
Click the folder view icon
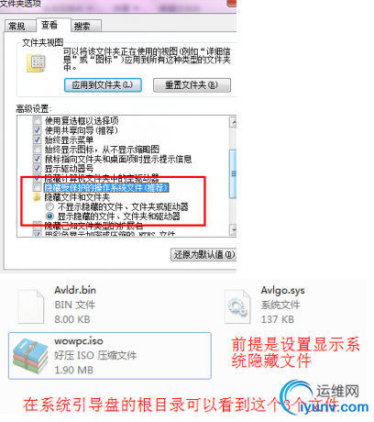click(x=36, y=63)
